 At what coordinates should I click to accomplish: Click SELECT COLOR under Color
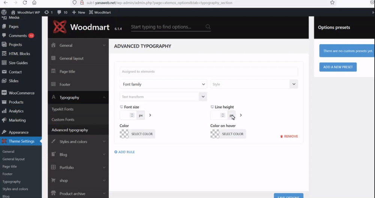pos(142,134)
